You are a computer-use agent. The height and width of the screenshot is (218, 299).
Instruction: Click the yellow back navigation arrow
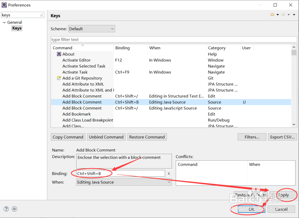click(x=272, y=15)
